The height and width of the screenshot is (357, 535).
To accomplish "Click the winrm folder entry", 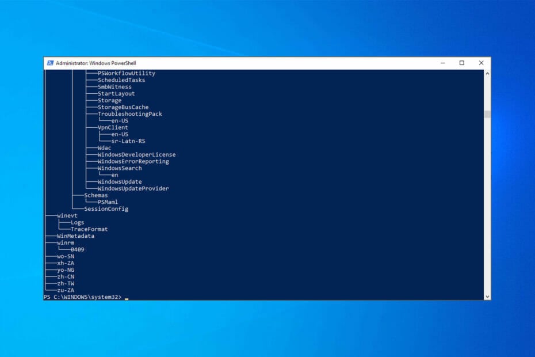I will (x=64, y=242).
